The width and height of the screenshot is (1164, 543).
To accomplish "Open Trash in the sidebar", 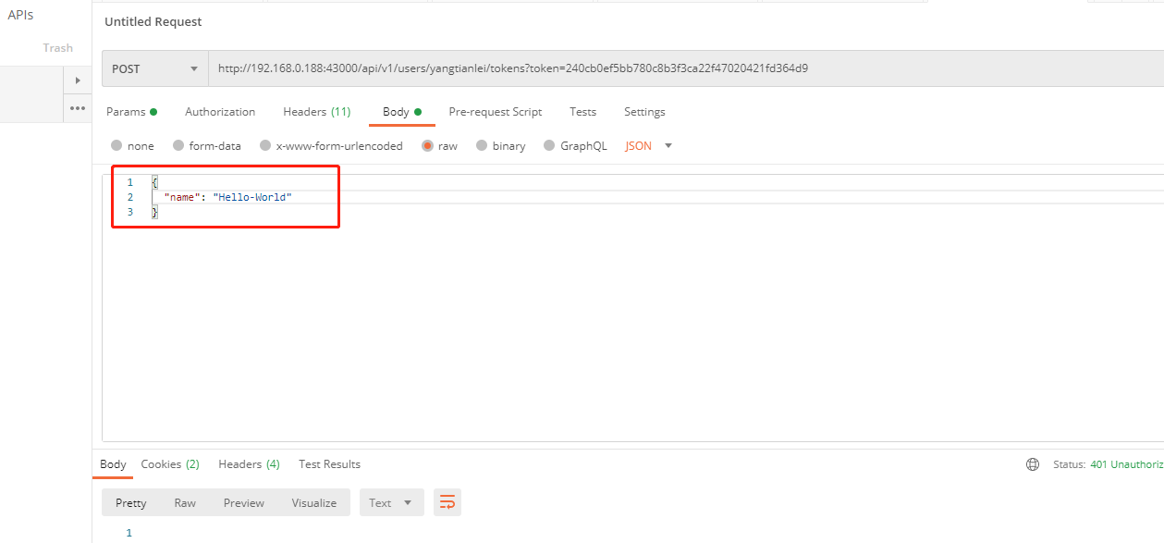I will click(x=58, y=47).
